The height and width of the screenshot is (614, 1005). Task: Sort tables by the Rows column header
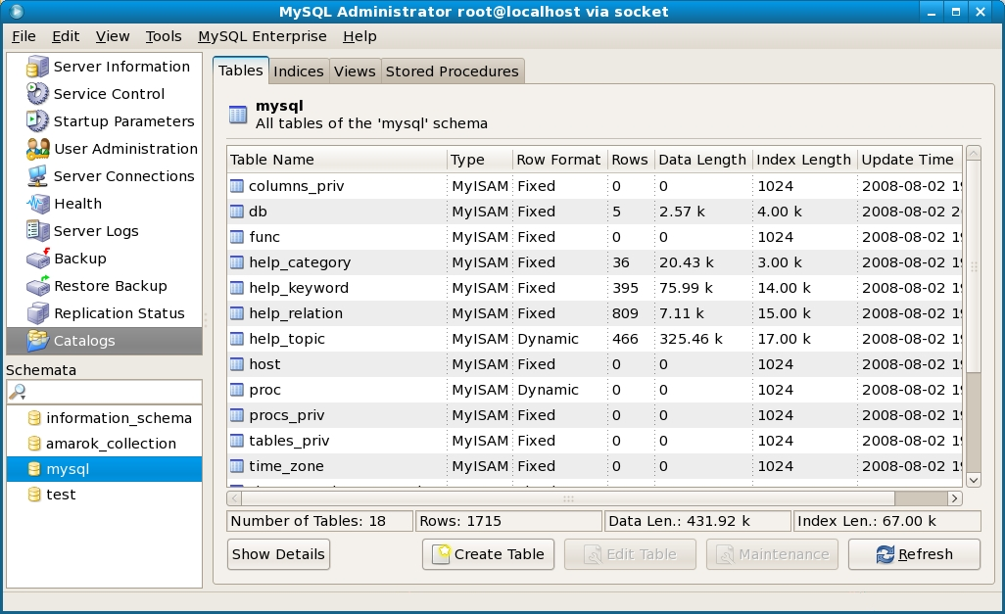(x=630, y=160)
